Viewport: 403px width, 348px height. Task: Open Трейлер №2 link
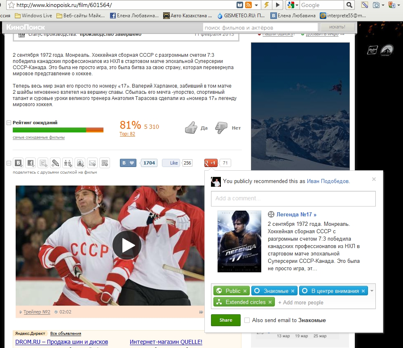[x=37, y=312]
